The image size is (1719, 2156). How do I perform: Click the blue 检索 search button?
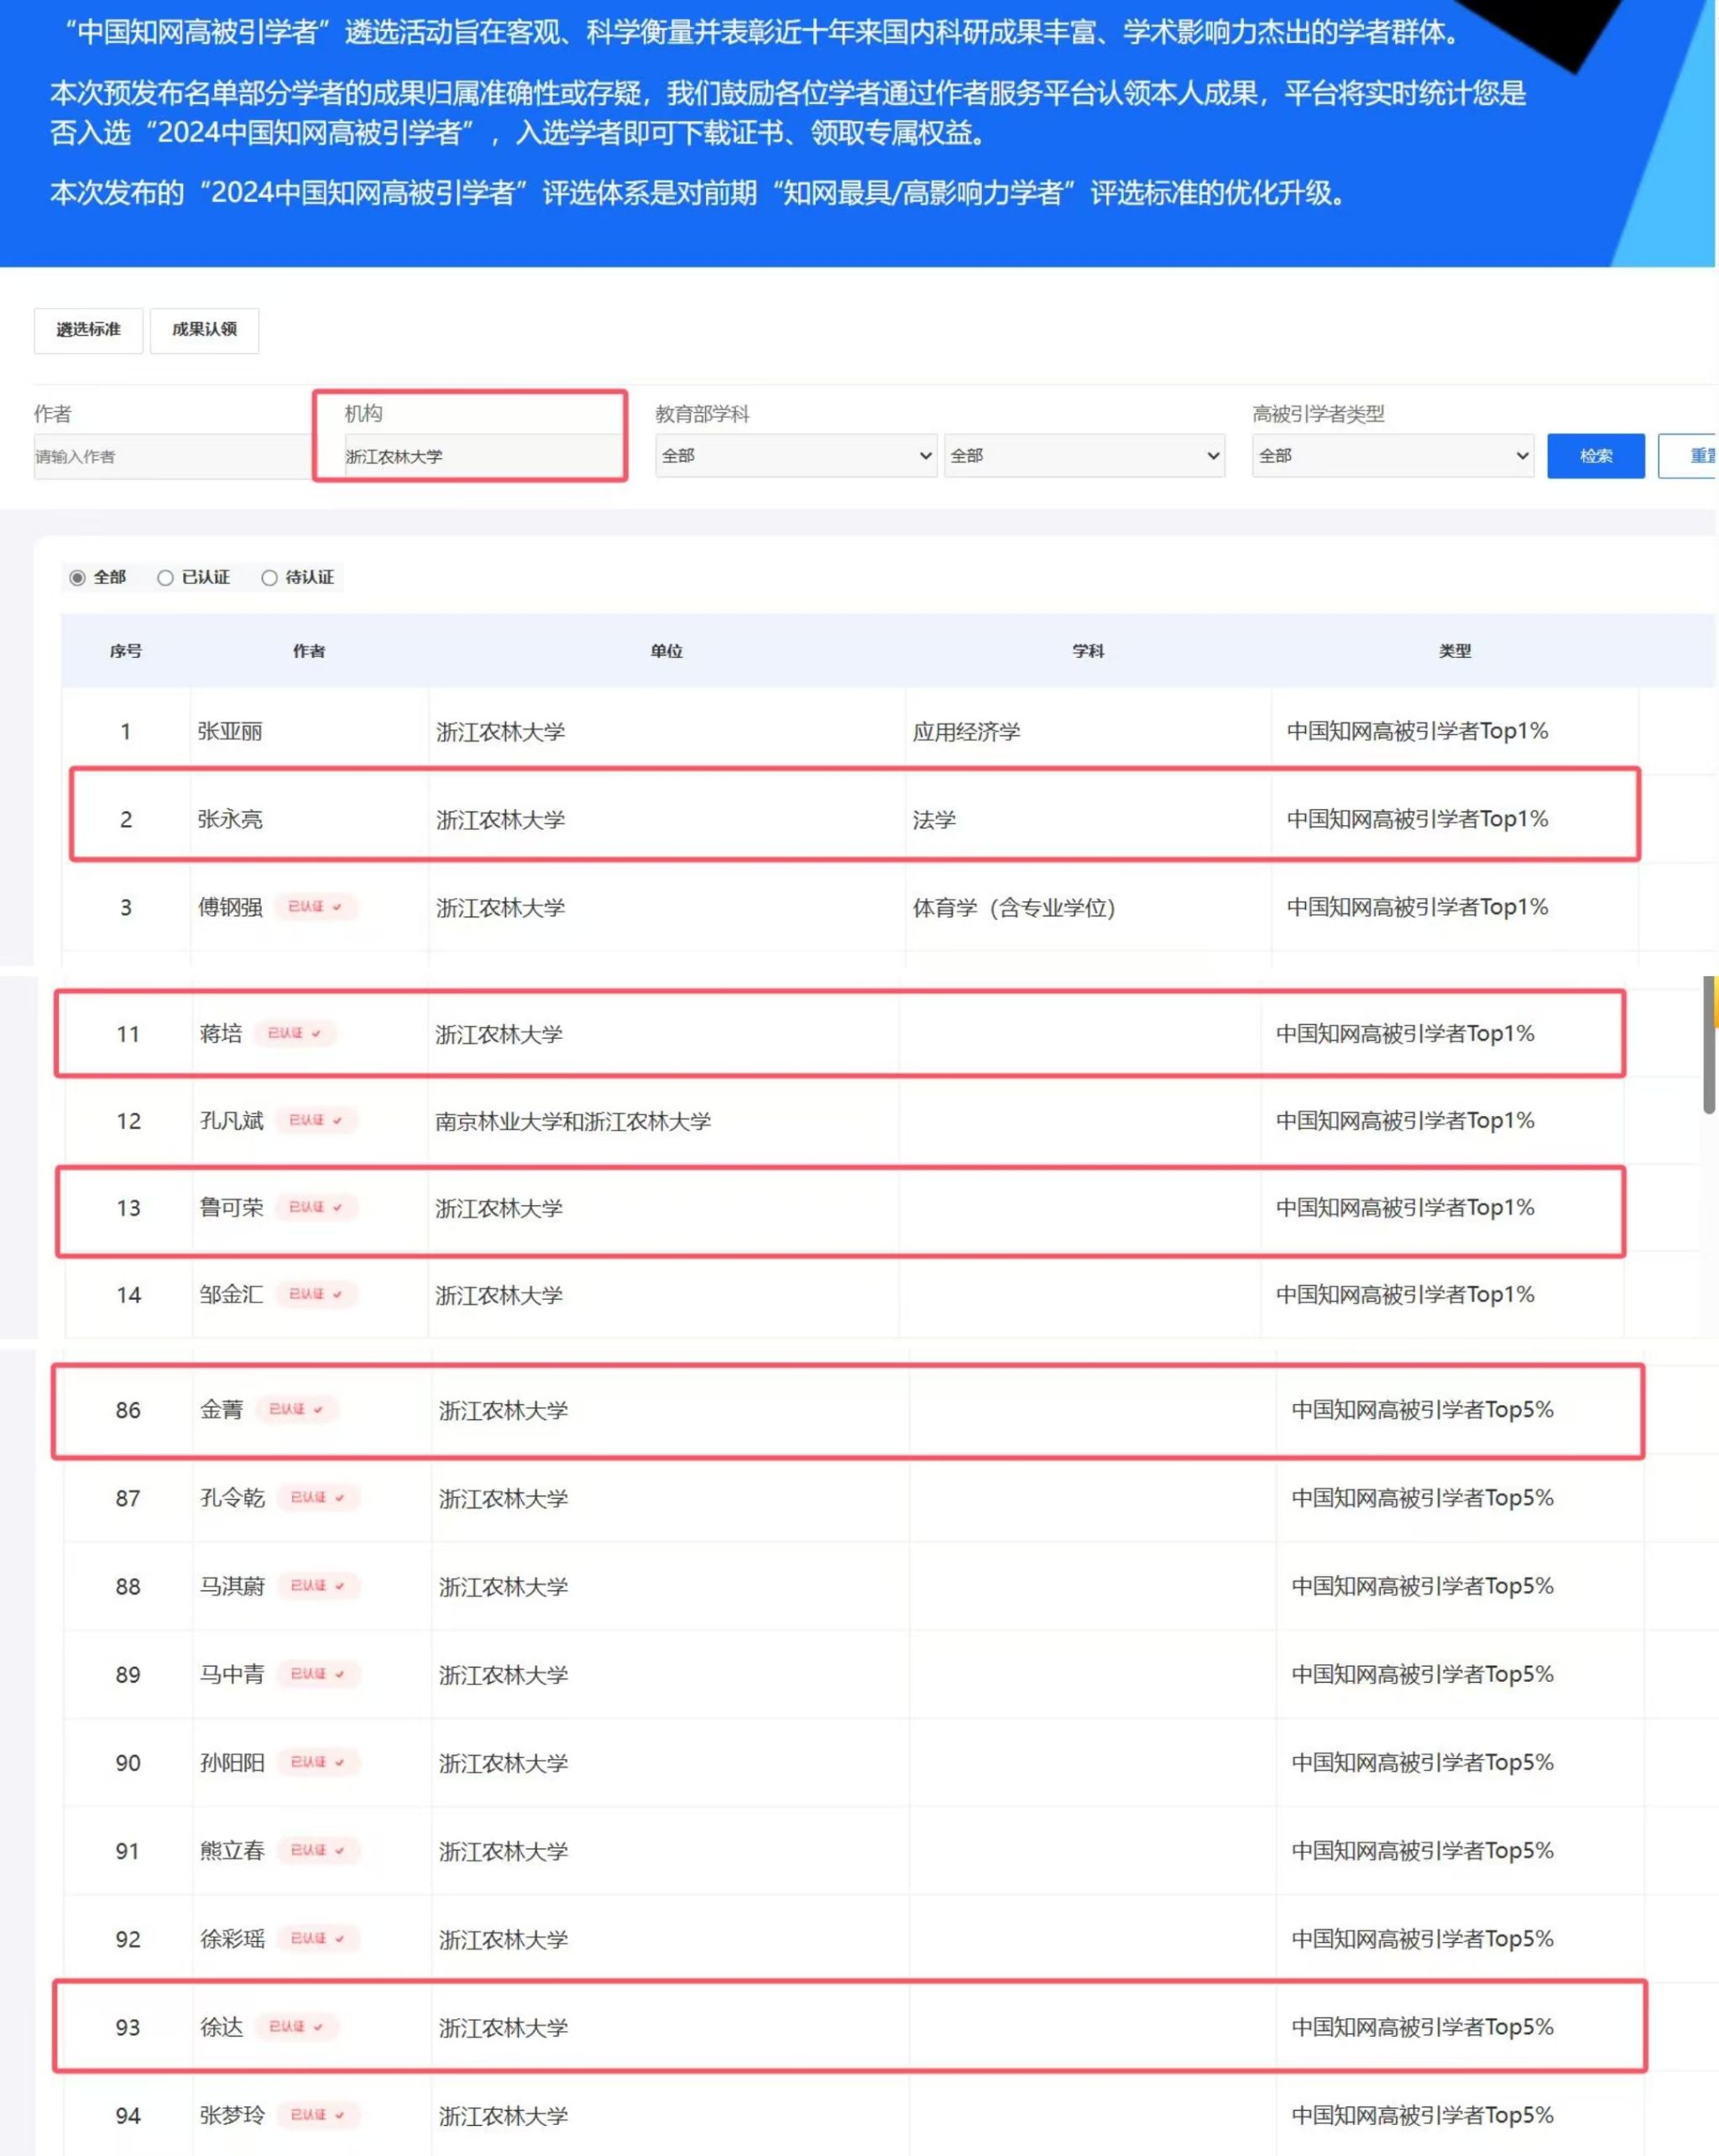click(x=1595, y=456)
